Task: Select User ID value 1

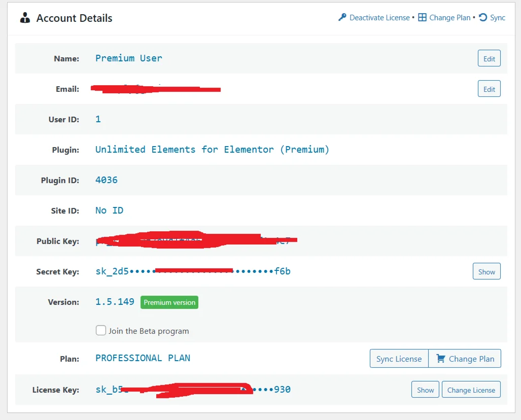Action: pyautogui.click(x=98, y=119)
